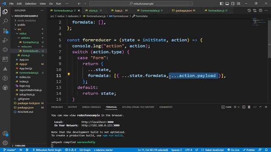Open the 192.168.0.133:3000 network link

100,125
